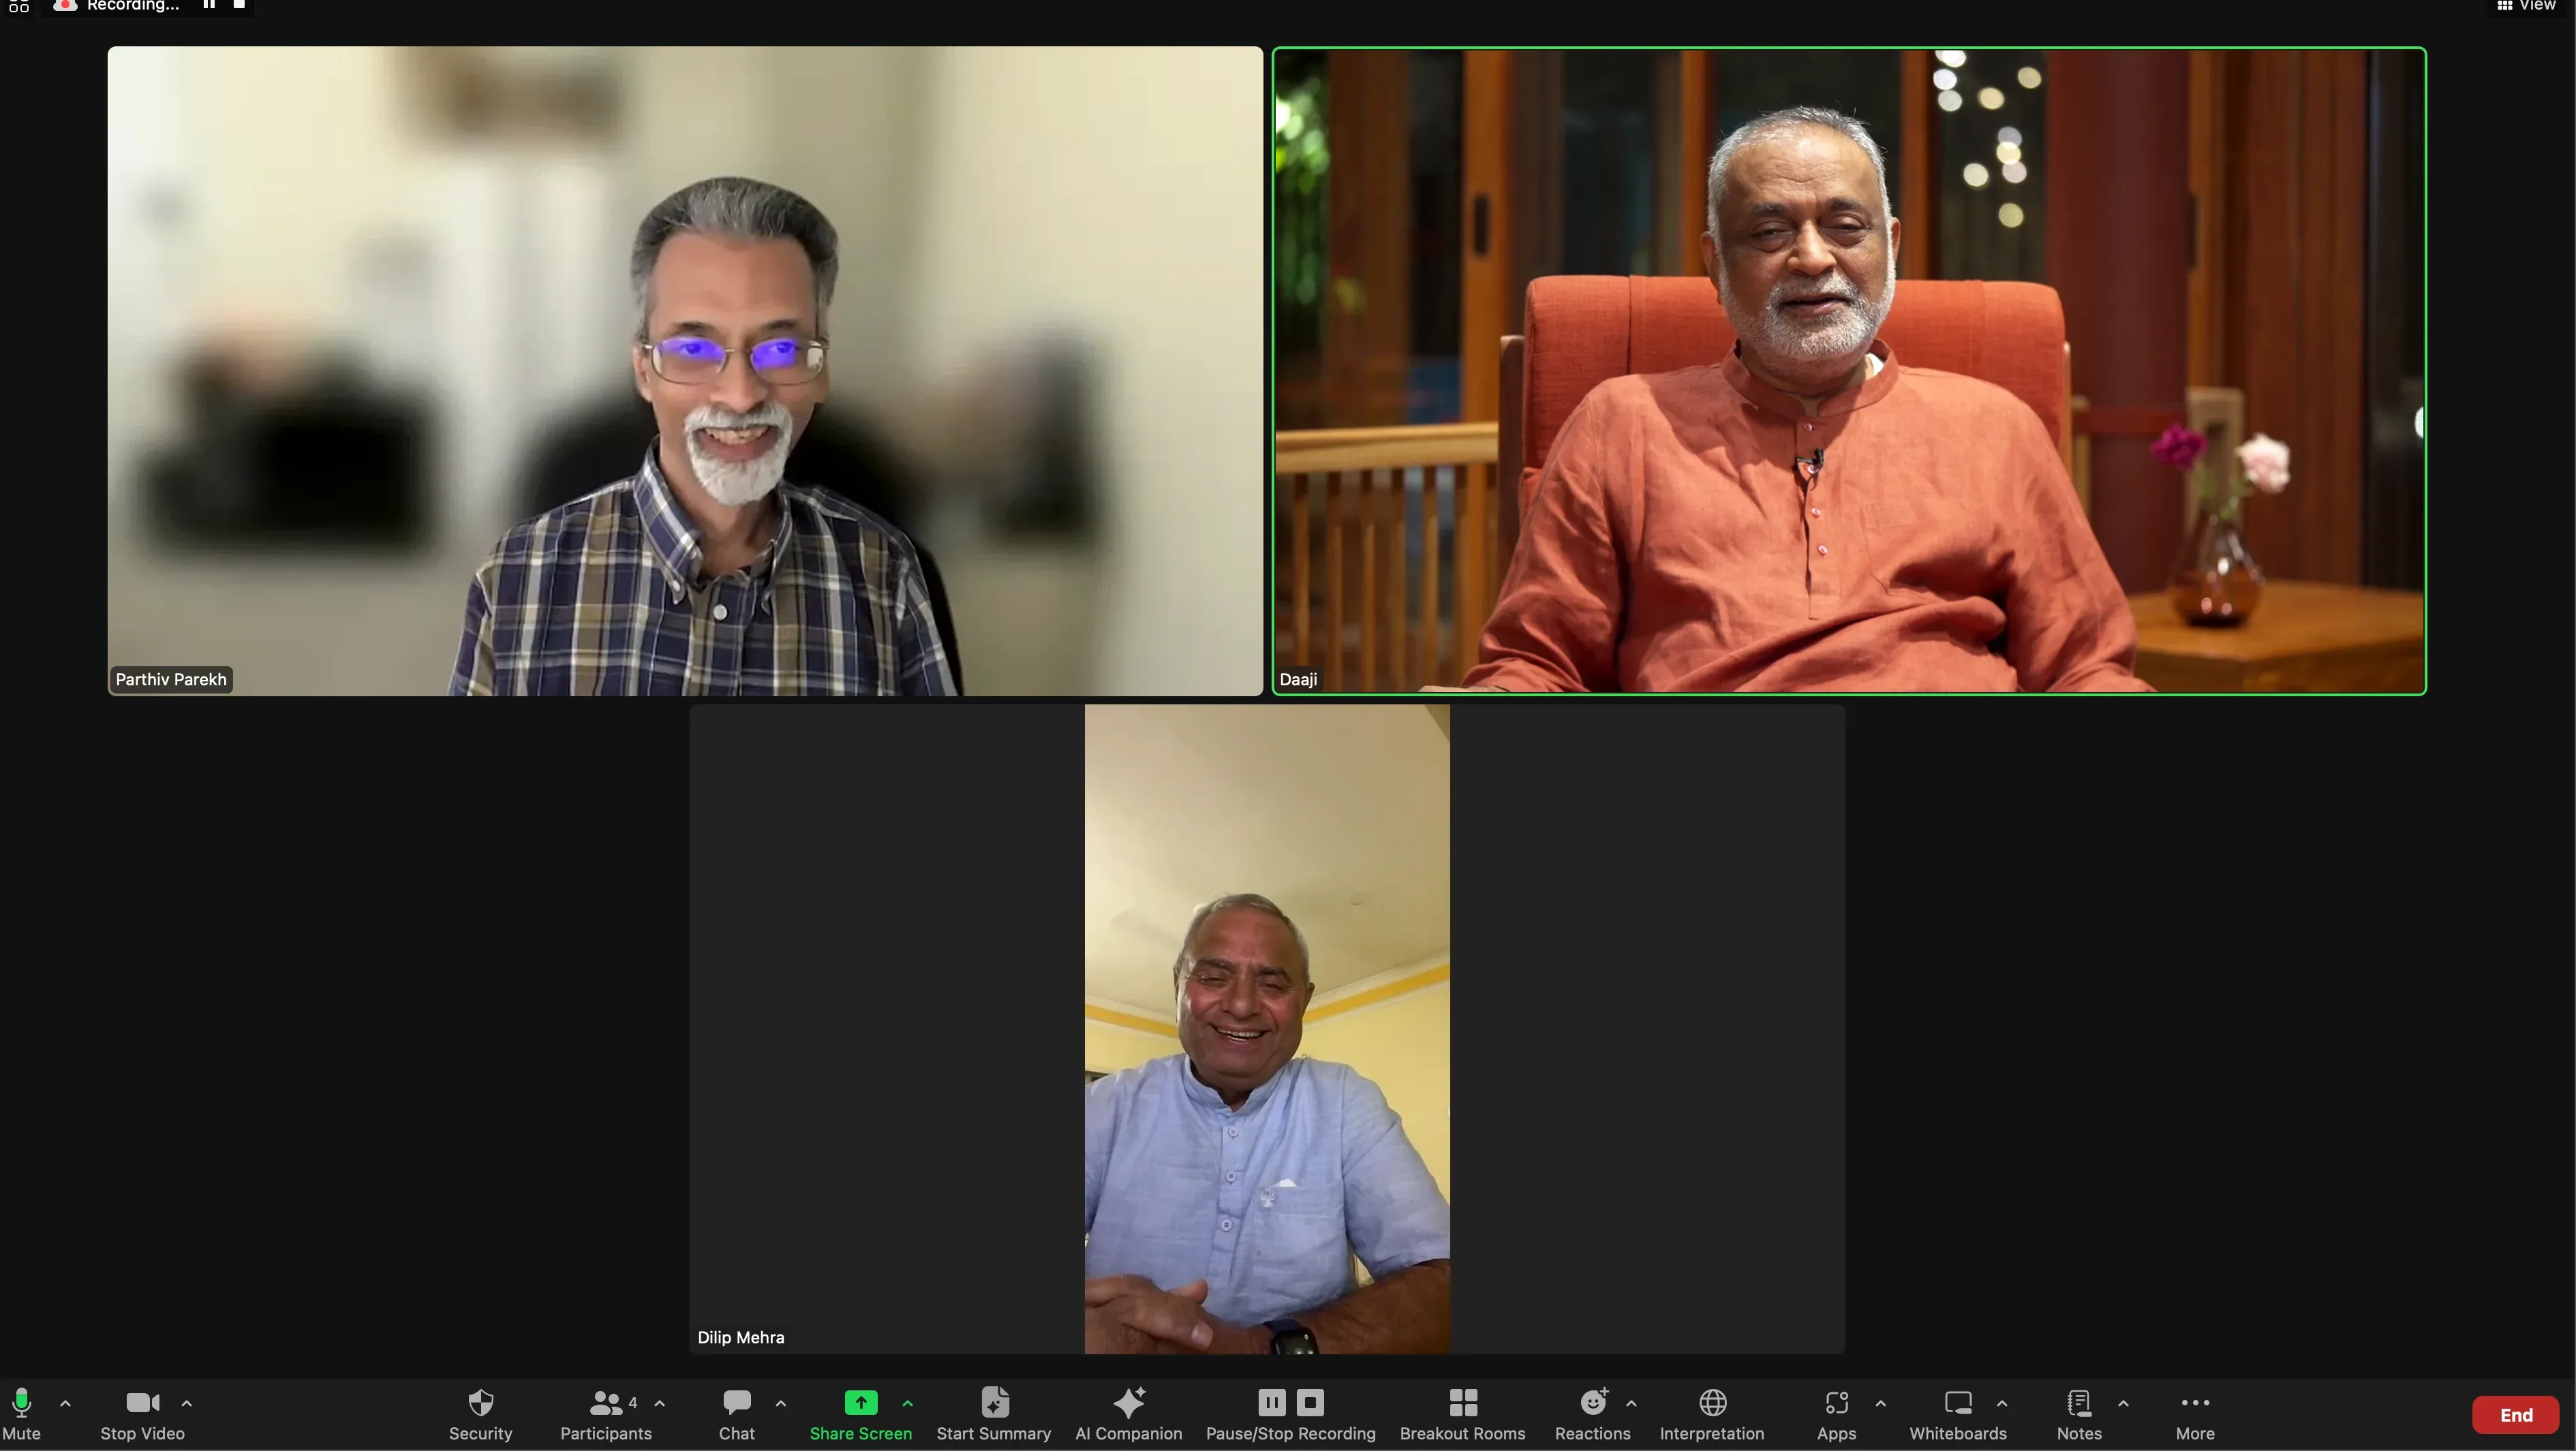Click the Parthiv Parekh name label
2576x1451 pixels.
coord(171,680)
